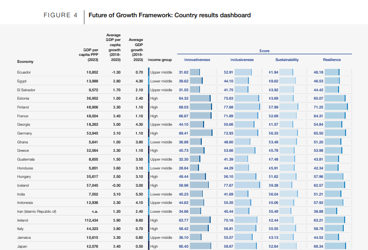Image resolution: width=368 pixels, height=250 pixels.
Task: Select Germany in the Economy column
Action: (24, 133)
